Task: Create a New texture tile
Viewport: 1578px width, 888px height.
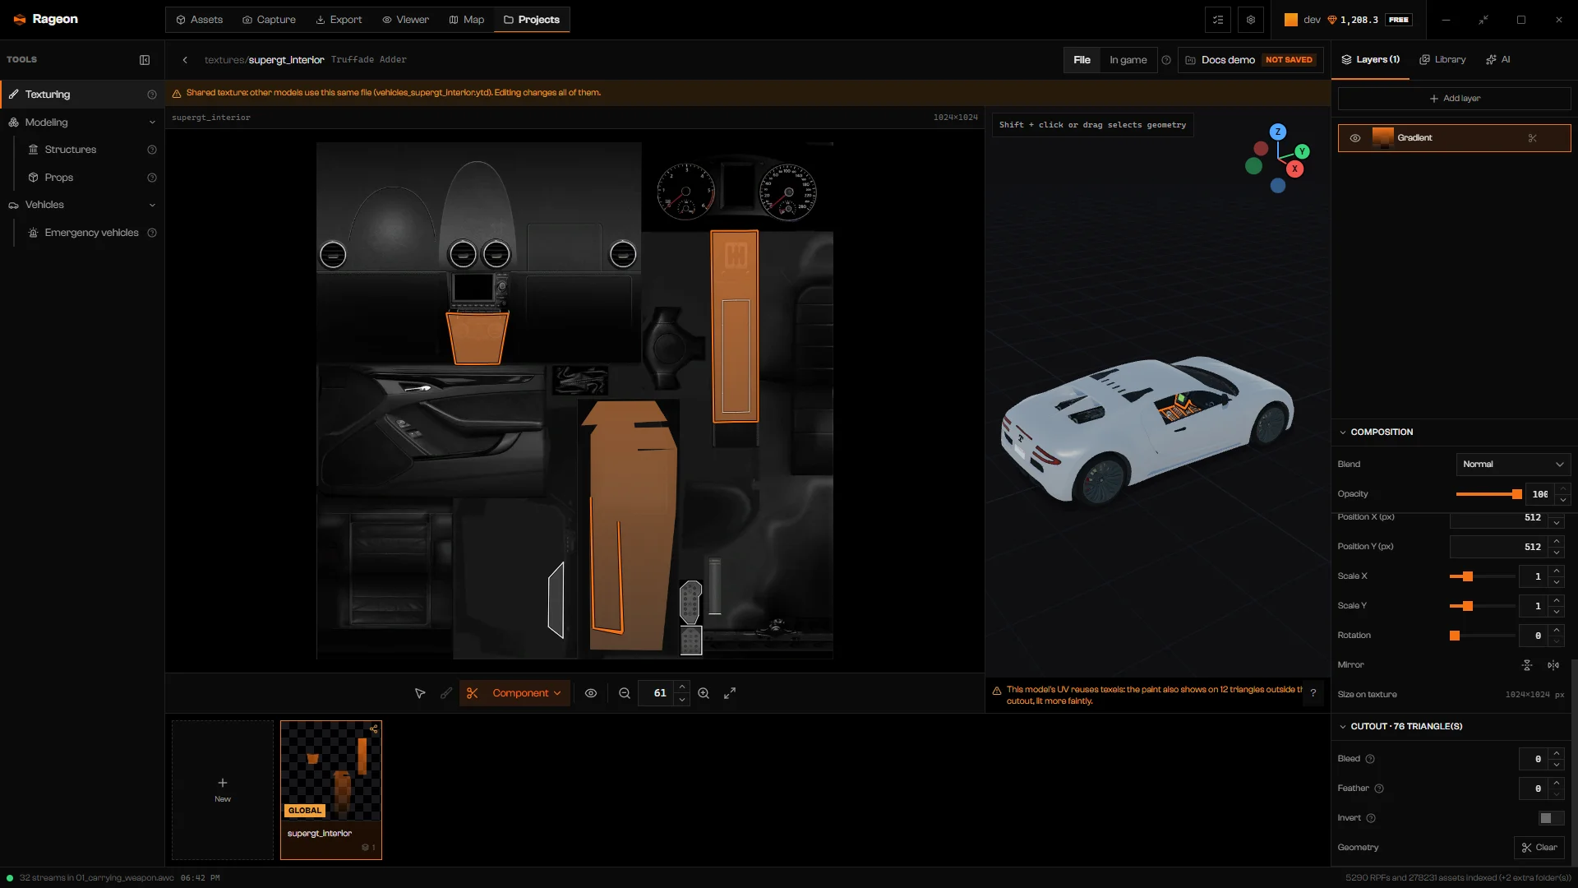Action: (x=223, y=790)
